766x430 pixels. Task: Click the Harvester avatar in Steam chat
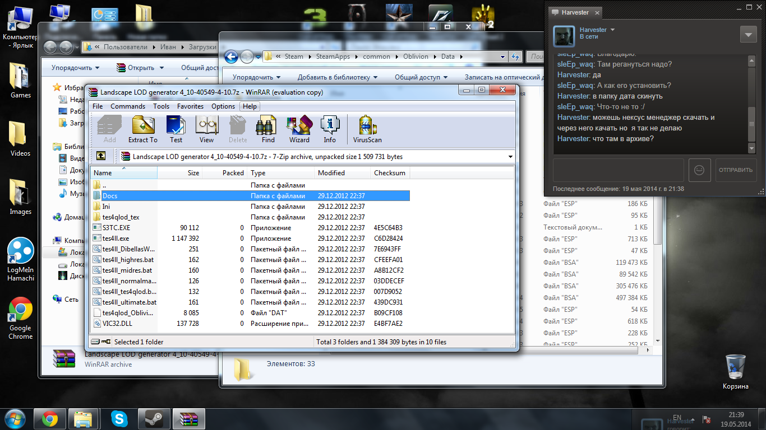tap(565, 36)
